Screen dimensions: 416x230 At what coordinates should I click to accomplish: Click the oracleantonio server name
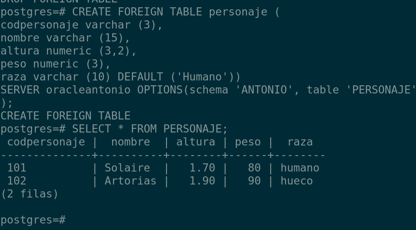(88, 90)
